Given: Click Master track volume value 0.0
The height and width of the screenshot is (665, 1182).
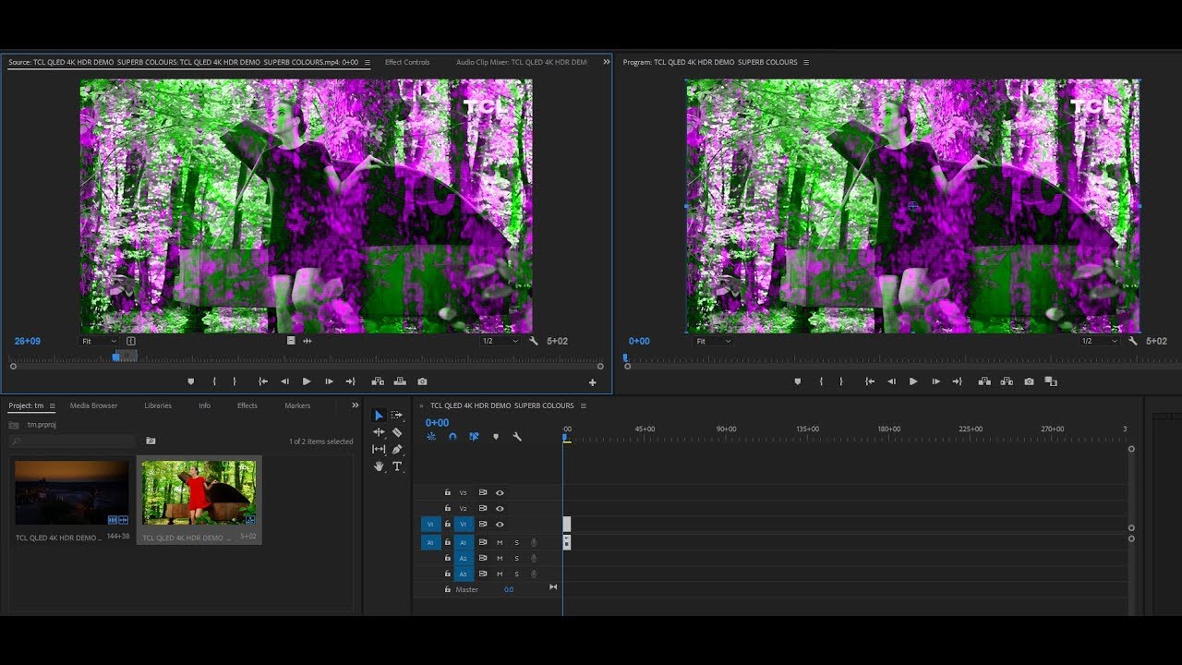Looking at the screenshot, I should (509, 589).
